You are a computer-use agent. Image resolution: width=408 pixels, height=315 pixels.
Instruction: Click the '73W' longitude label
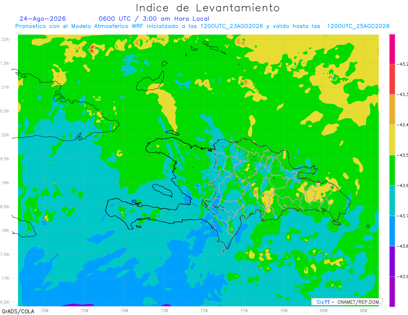[164, 310]
